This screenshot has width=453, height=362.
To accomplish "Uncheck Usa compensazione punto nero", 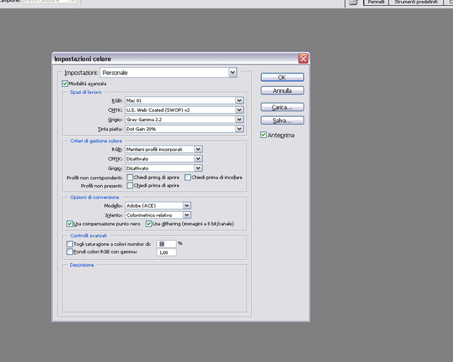I will click(70, 223).
